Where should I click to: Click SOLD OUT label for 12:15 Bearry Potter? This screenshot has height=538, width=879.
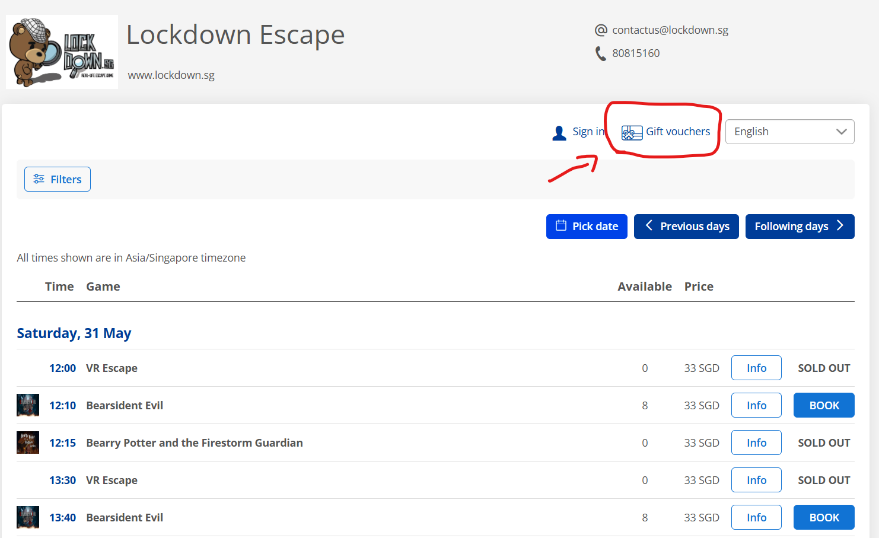pos(824,443)
